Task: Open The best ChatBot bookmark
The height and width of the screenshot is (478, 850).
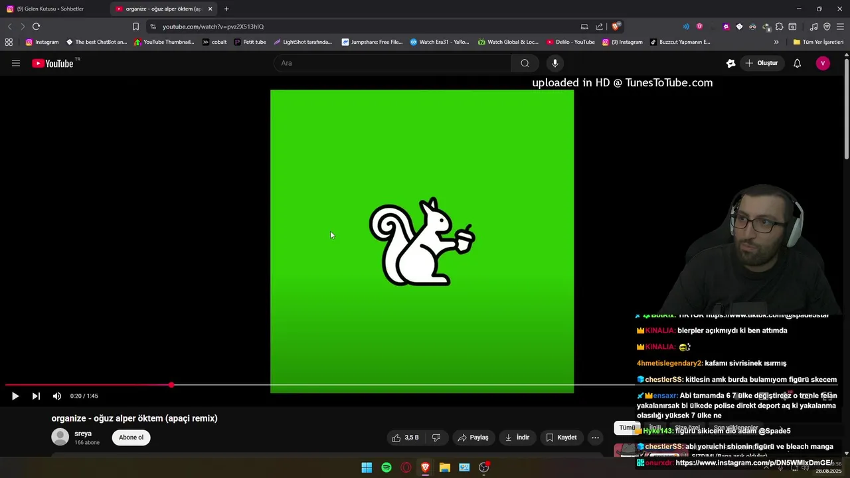Action: (x=96, y=42)
